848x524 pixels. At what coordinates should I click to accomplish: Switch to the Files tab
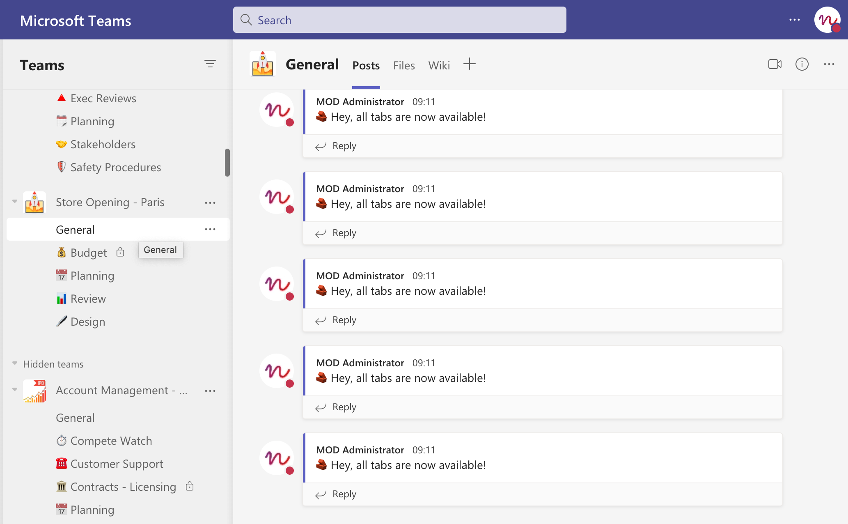(404, 66)
